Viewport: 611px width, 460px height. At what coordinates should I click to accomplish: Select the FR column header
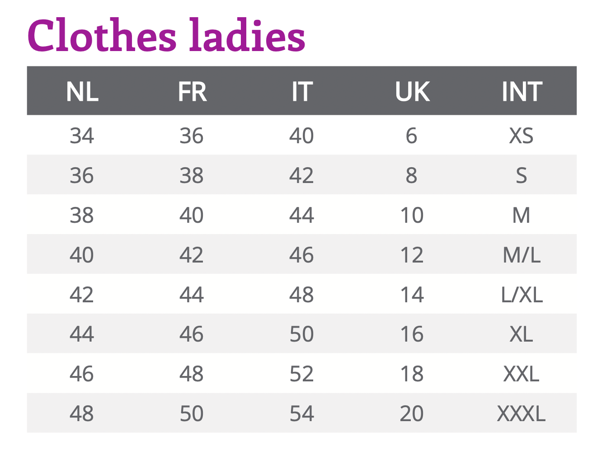pos(192,92)
